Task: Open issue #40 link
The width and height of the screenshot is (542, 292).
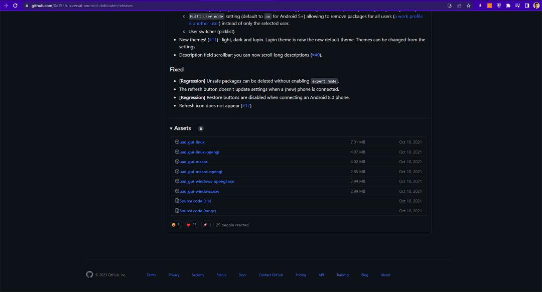Action: coord(316,55)
